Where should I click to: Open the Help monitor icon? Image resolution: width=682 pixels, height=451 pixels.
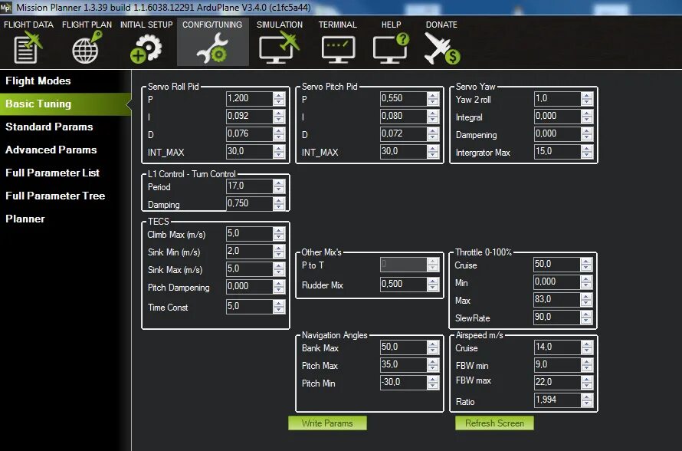(x=391, y=48)
